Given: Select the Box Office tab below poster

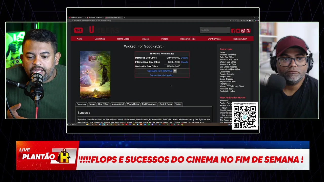Looking at the screenshot, I should tap(103, 104).
